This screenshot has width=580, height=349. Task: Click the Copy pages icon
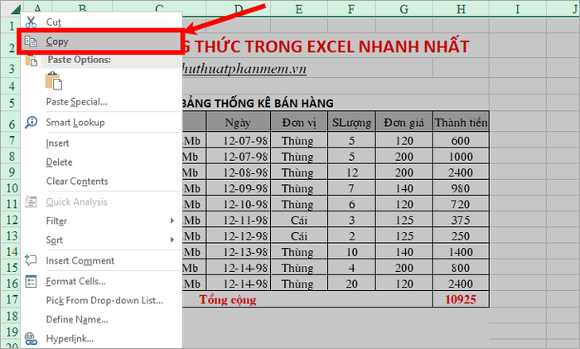click(31, 41)
